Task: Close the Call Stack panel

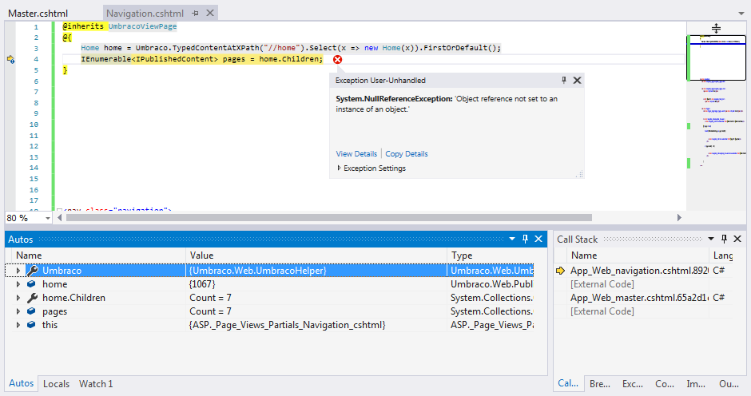Action: pos(737,239)
